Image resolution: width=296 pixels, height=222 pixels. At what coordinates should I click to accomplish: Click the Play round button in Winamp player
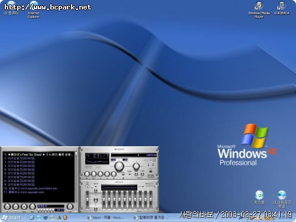click(x=94, y=174)
